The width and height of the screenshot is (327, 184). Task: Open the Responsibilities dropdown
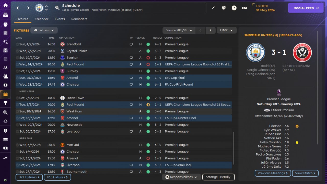coord(181,177)
